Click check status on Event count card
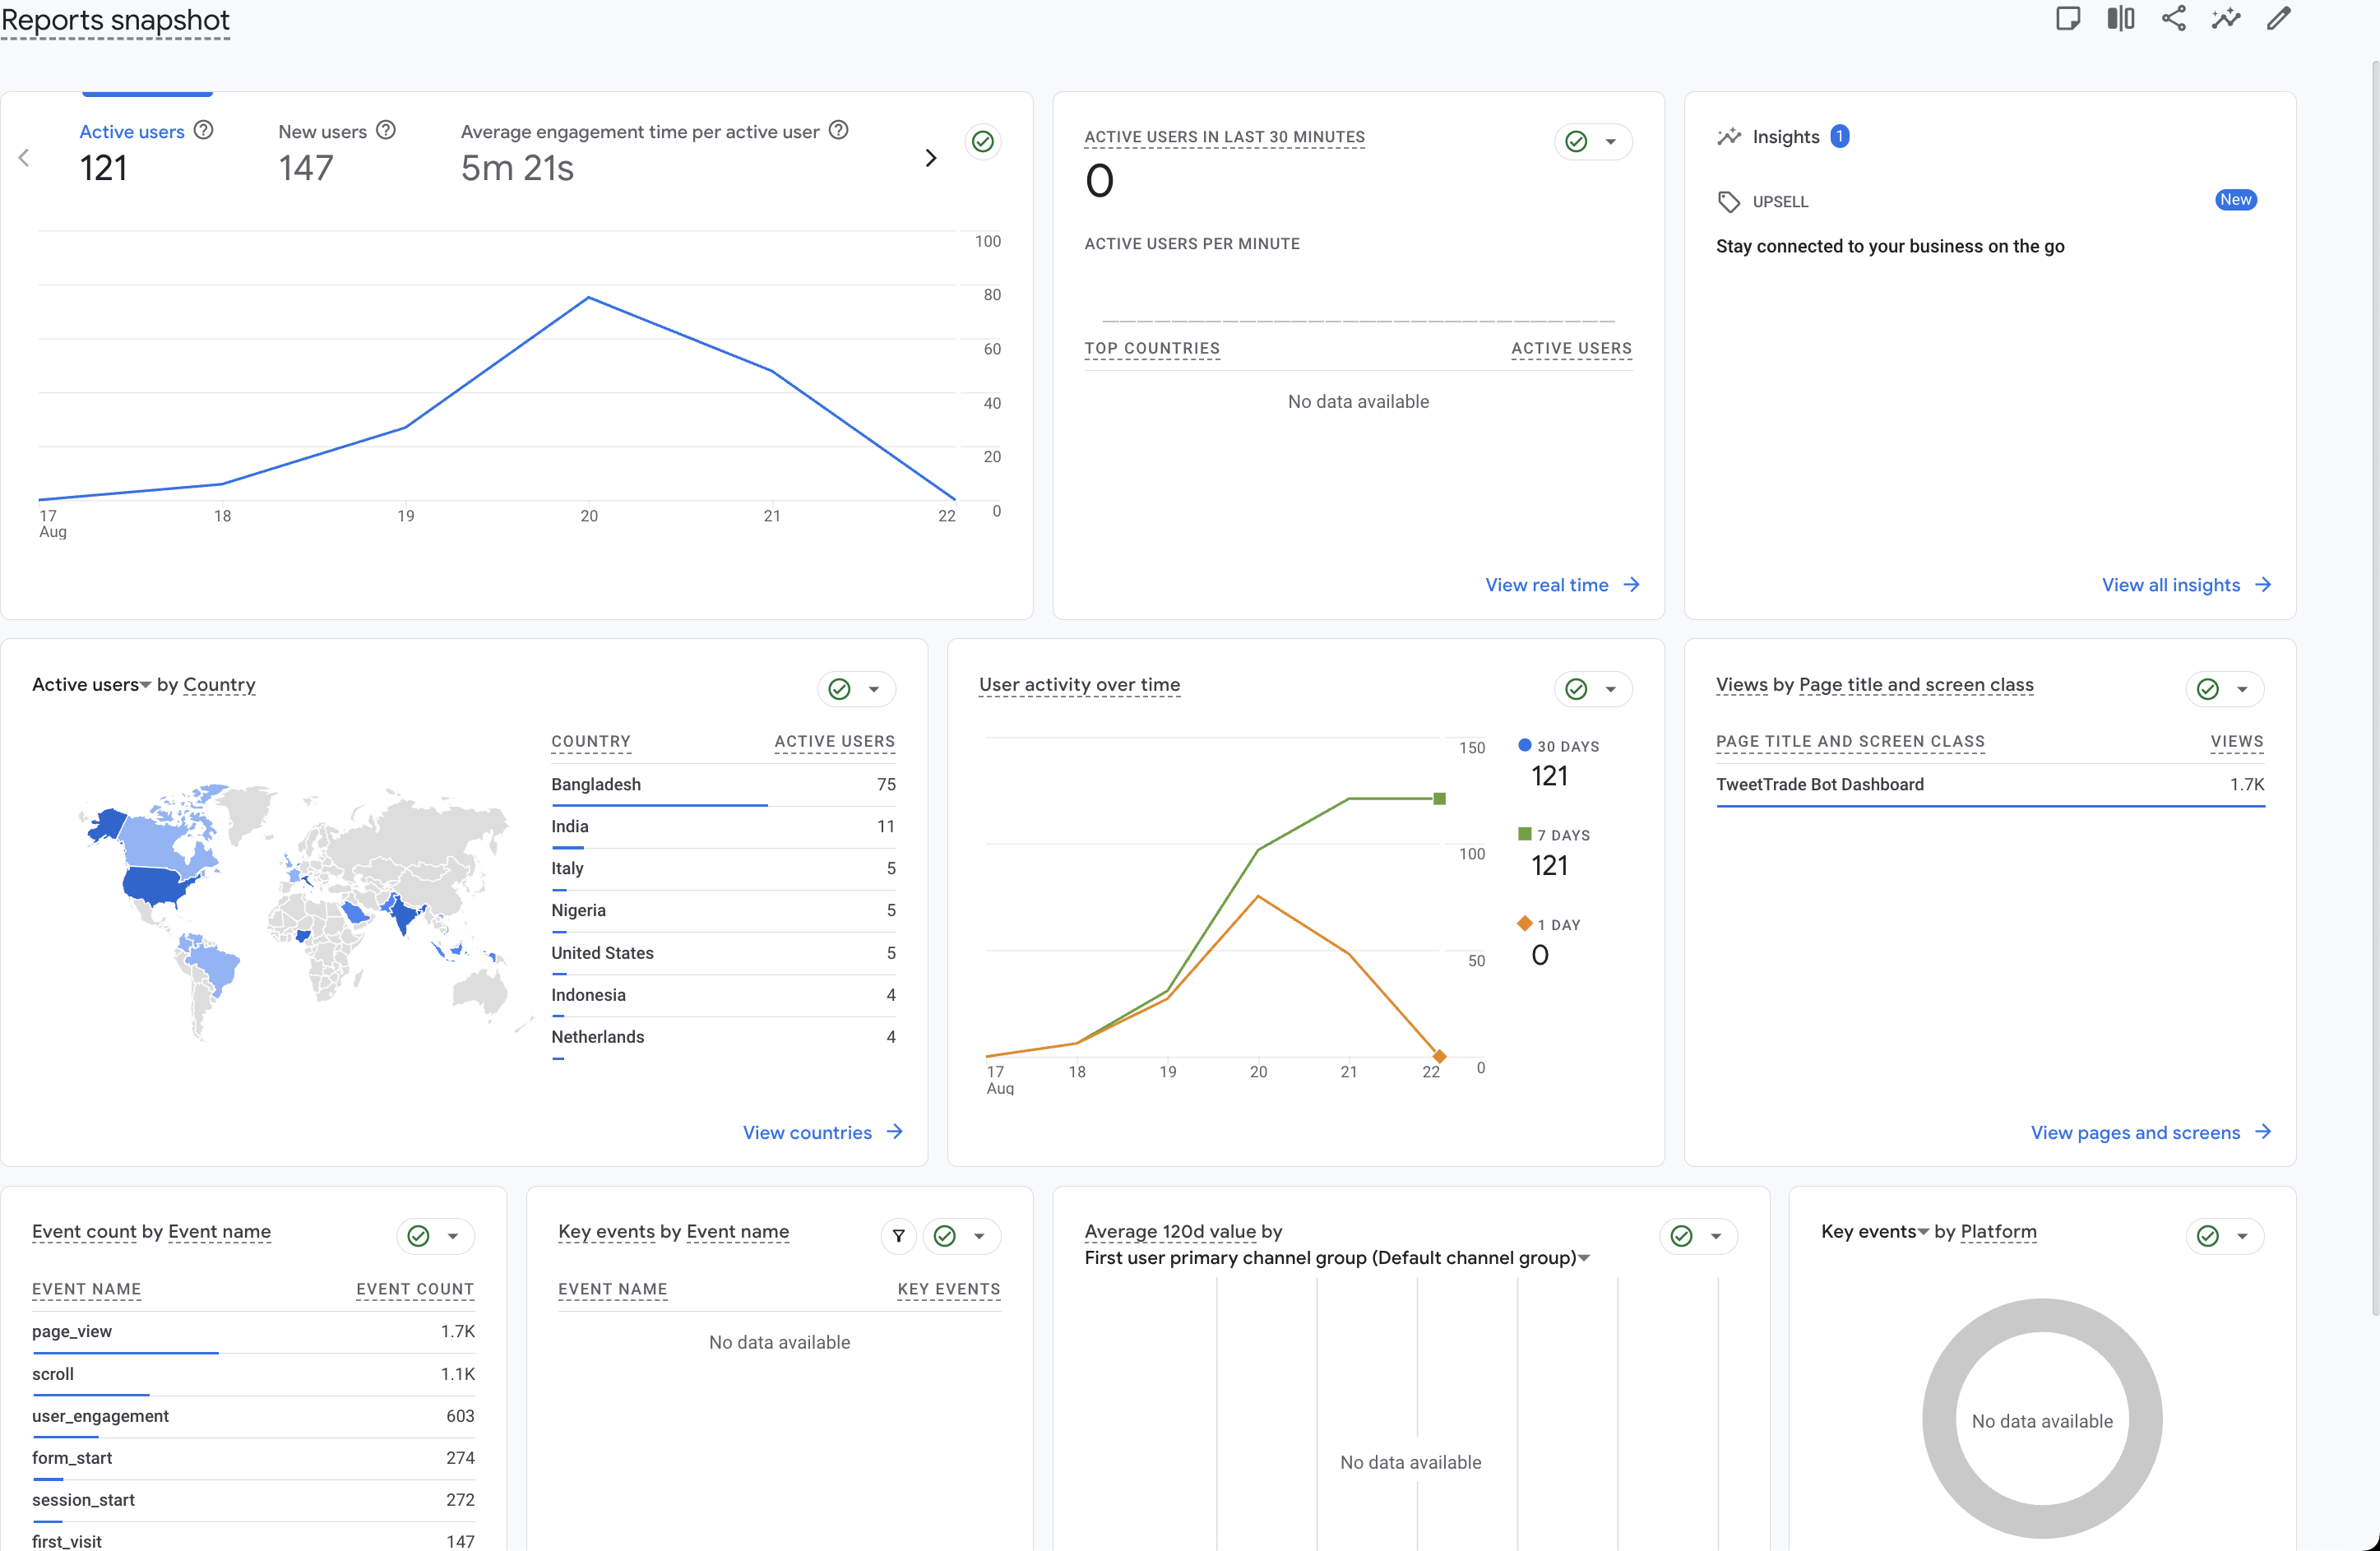The width and height of the screenshot is (2380, 1551). [418, 1236]
